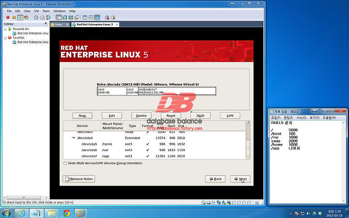349x218 pixels.
Task: Click the Reset virtual machine toolbar icon
Action: (26, 17)
